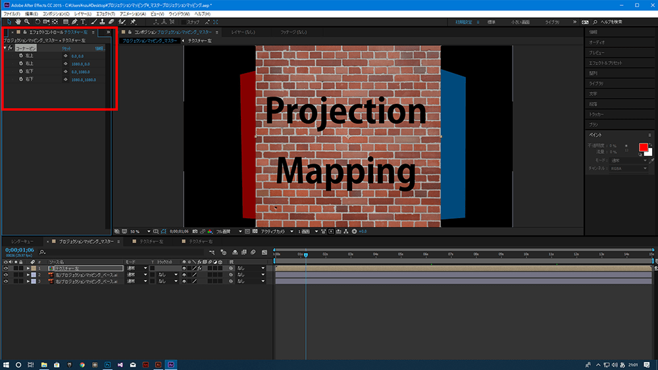658x370 pixels.
Task: Select the Brush tool
Action: [93, 22]
